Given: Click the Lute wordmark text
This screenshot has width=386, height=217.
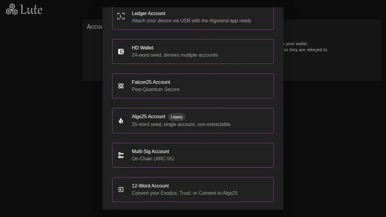Looking at the screenshot, I should [31, 10].
